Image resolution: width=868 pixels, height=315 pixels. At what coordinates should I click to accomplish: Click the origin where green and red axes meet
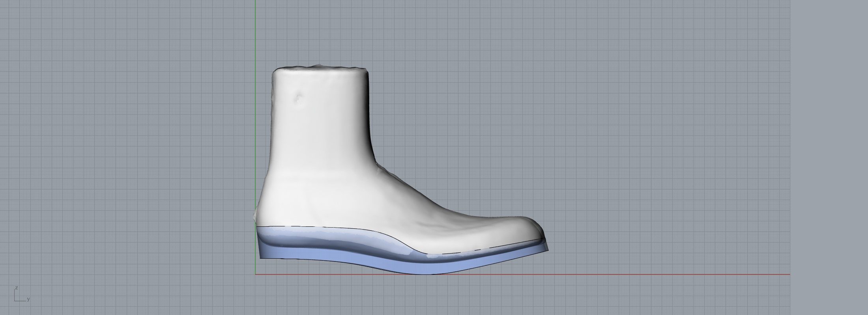click(x=255, y=274)
